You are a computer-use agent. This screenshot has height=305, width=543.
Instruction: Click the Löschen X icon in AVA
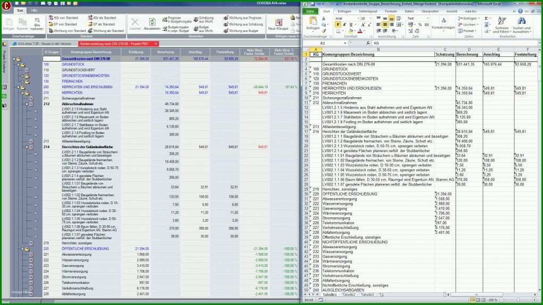coord(135,22)
